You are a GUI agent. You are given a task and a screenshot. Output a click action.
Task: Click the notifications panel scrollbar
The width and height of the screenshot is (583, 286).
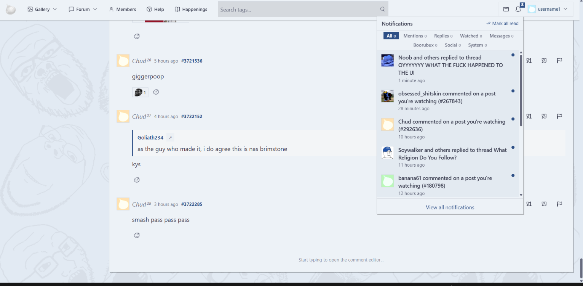click(x=521, y=90)
